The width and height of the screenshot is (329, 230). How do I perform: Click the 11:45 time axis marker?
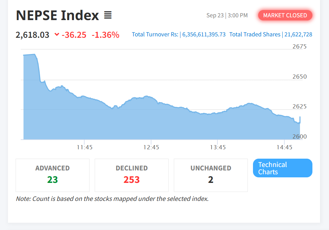coord(85,147)
